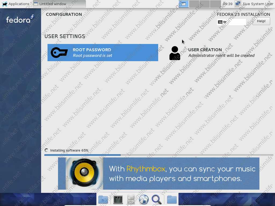Click the key icon for root password
This screenshot has height=206, width=275.
click(x=59, y=53)
